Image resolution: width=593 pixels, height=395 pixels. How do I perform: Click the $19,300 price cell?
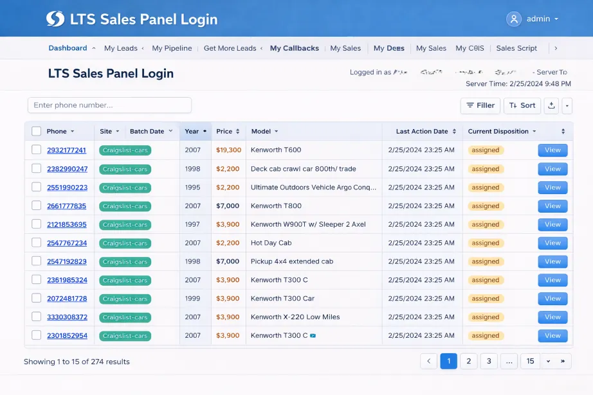pos(229,150)
